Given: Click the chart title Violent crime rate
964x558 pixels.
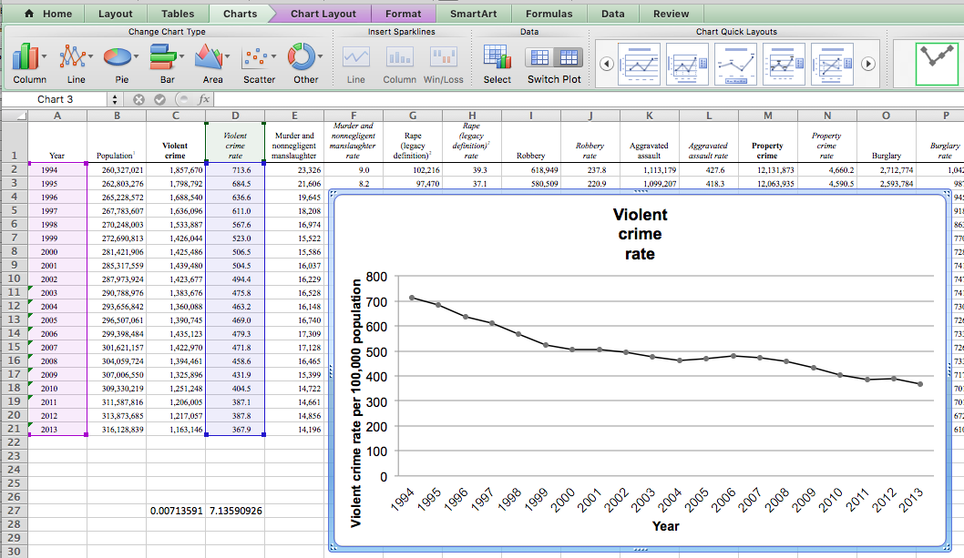Looking at the screenshot, I should pos(639,234).
